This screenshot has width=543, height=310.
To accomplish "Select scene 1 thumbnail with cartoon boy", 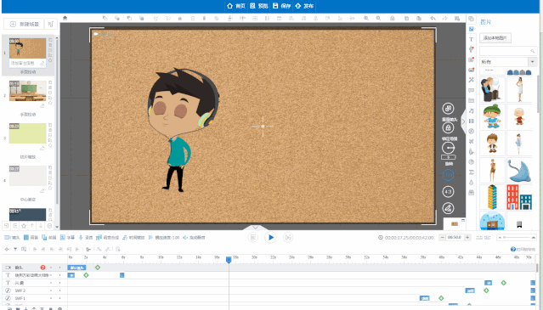I will pyautogui.click(x=27, y=48).
